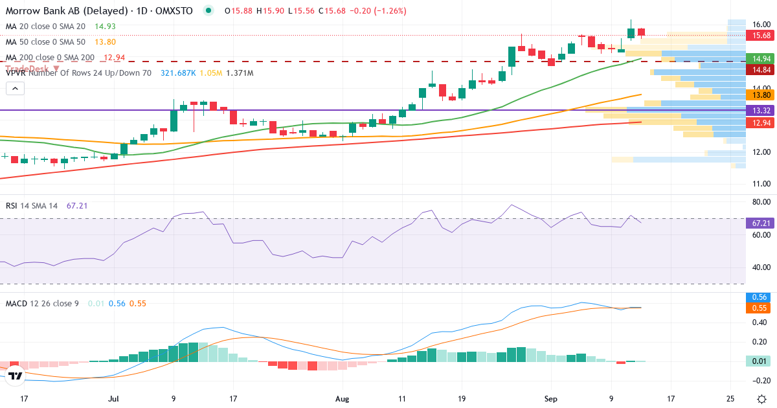Click the 80.00 RSI scale label
Image resolution: width=777 pixels, height=408 pixels.
(761, 202)
